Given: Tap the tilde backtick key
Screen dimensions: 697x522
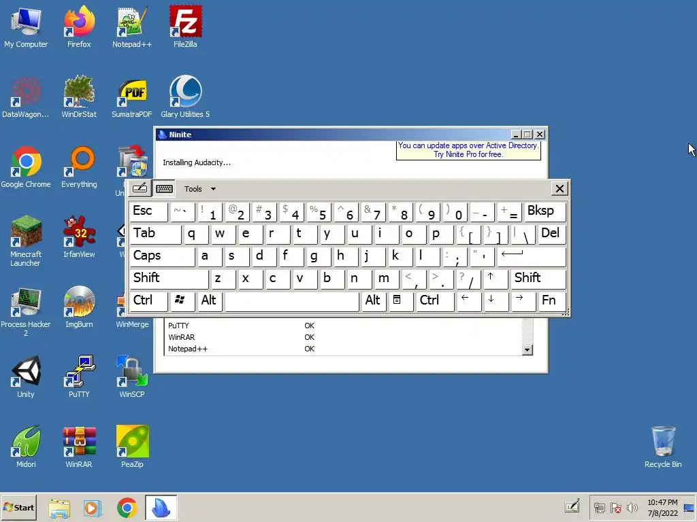Looking at the screenshot, I should [182, 211].
